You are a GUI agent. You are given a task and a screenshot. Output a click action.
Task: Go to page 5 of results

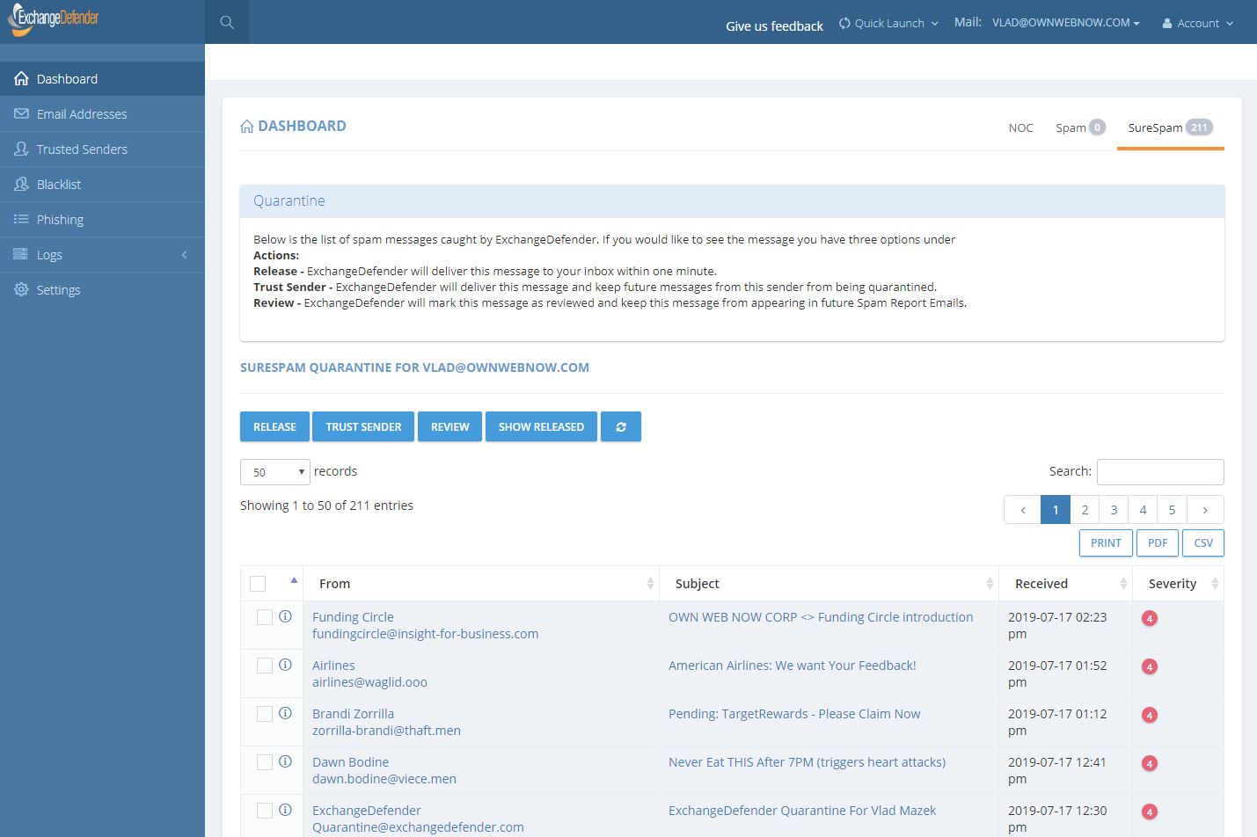tap(1172, 510)
